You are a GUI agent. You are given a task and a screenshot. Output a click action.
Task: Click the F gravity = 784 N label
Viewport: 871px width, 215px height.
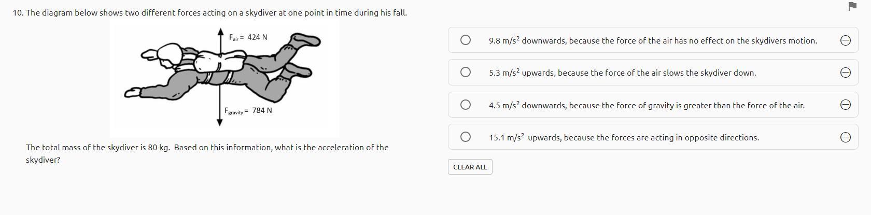(x=248, y=111)
